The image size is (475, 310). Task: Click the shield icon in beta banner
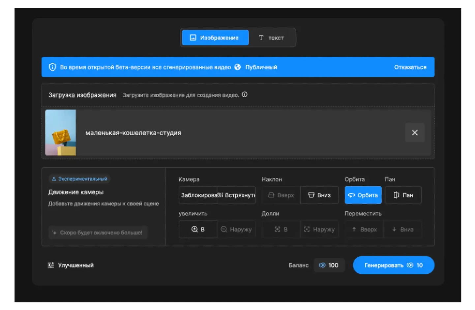point(52,67)
